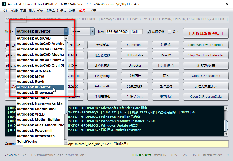Select Autodesk VRED in dropdown list
Image resolution: width=233 pixels, height=161 pixels.
point(40,114)
